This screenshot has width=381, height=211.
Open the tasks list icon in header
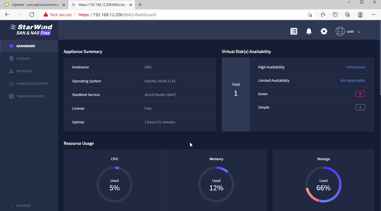tap(294, 31)
